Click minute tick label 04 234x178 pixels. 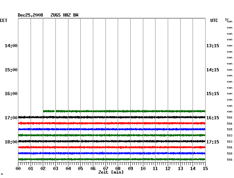68,169
